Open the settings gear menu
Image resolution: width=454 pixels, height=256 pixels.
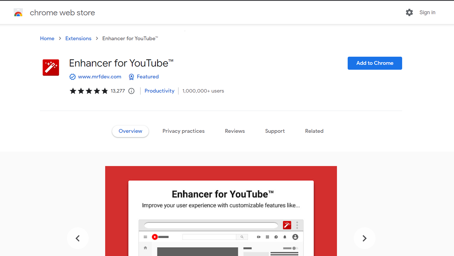(409, 12)
